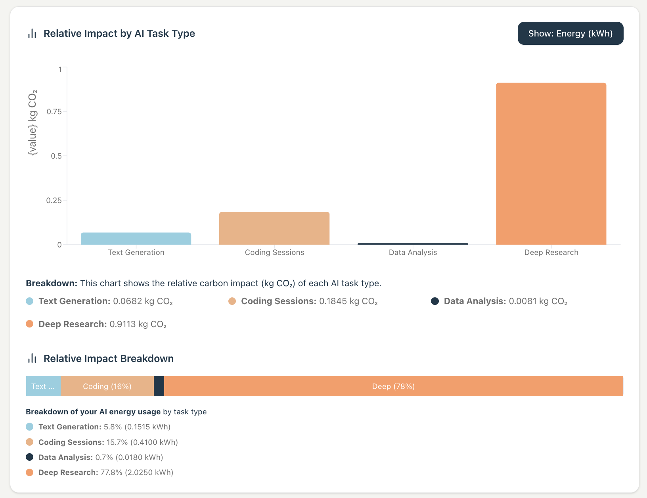
Task: Click bar chart icon beside Relative Impact Breakdown
Action: coord(32,359)
